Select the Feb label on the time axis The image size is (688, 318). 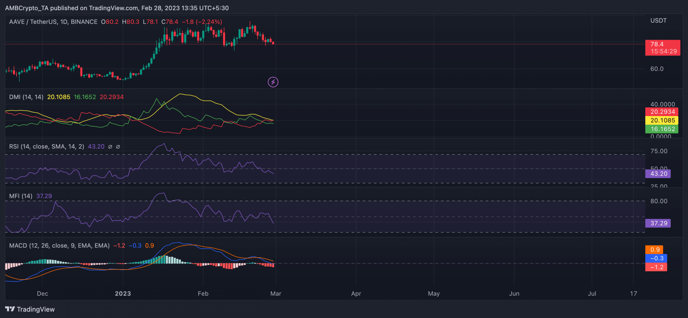[x=203, y=294]
